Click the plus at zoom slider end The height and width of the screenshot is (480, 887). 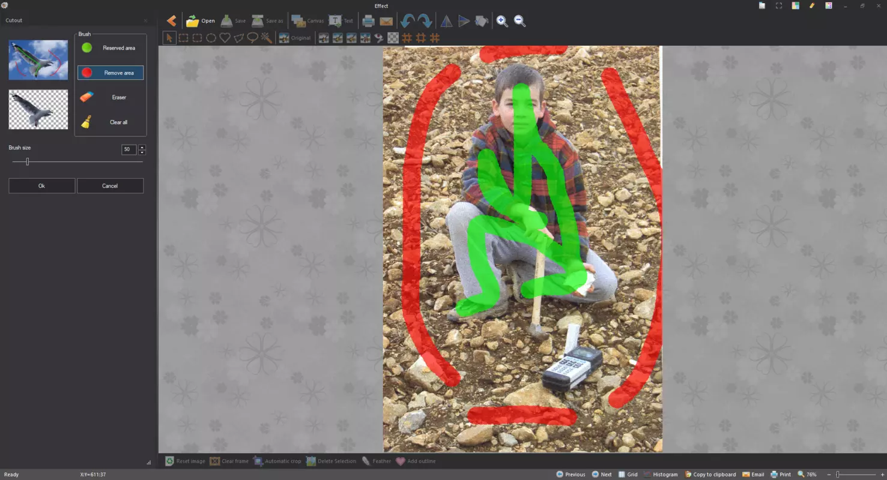pyautogui.click(x=882, y=475)
